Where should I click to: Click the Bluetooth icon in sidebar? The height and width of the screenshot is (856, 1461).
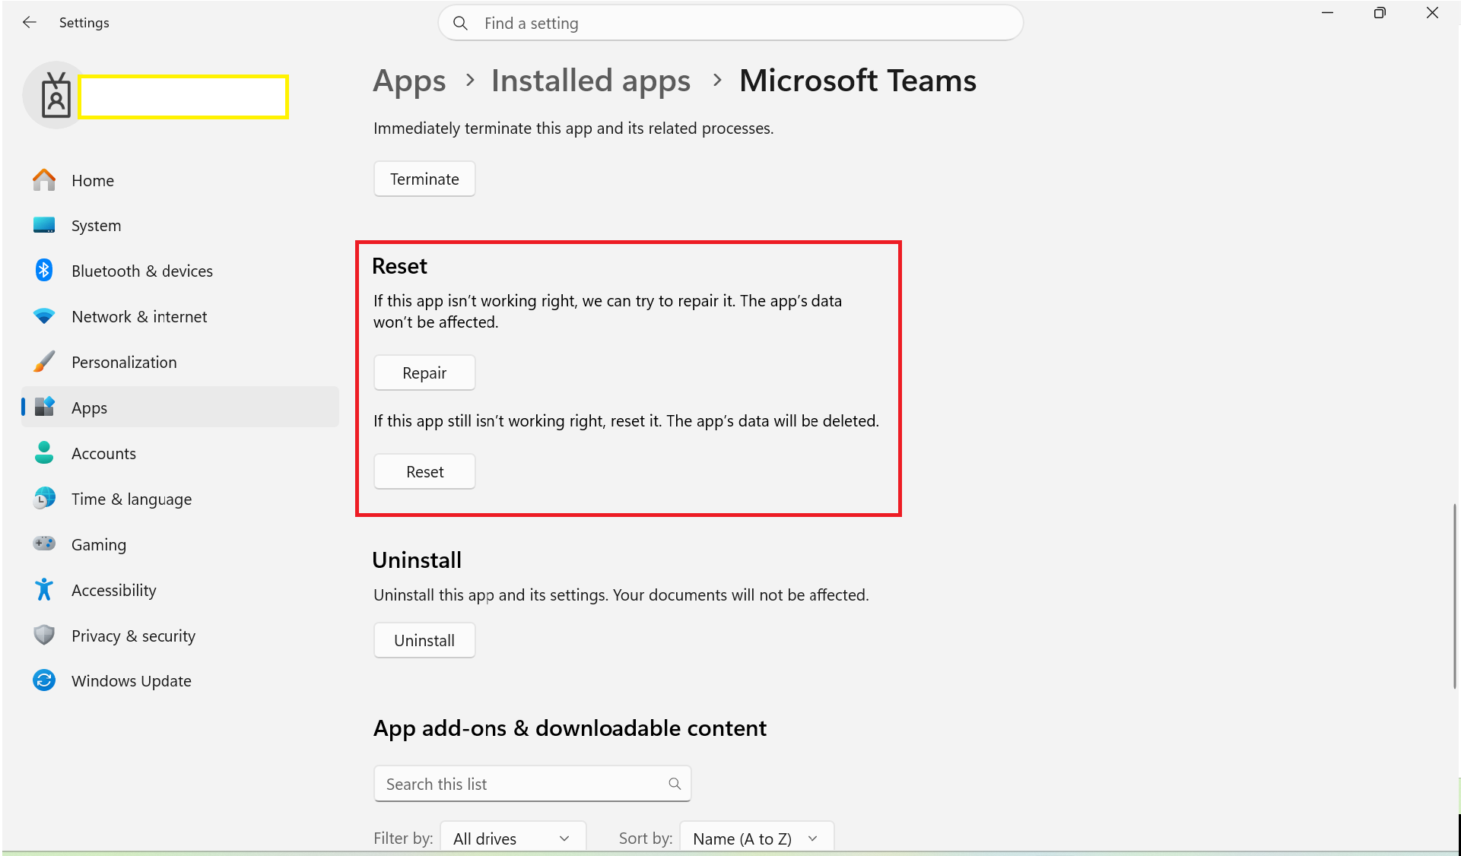(44, 271)
